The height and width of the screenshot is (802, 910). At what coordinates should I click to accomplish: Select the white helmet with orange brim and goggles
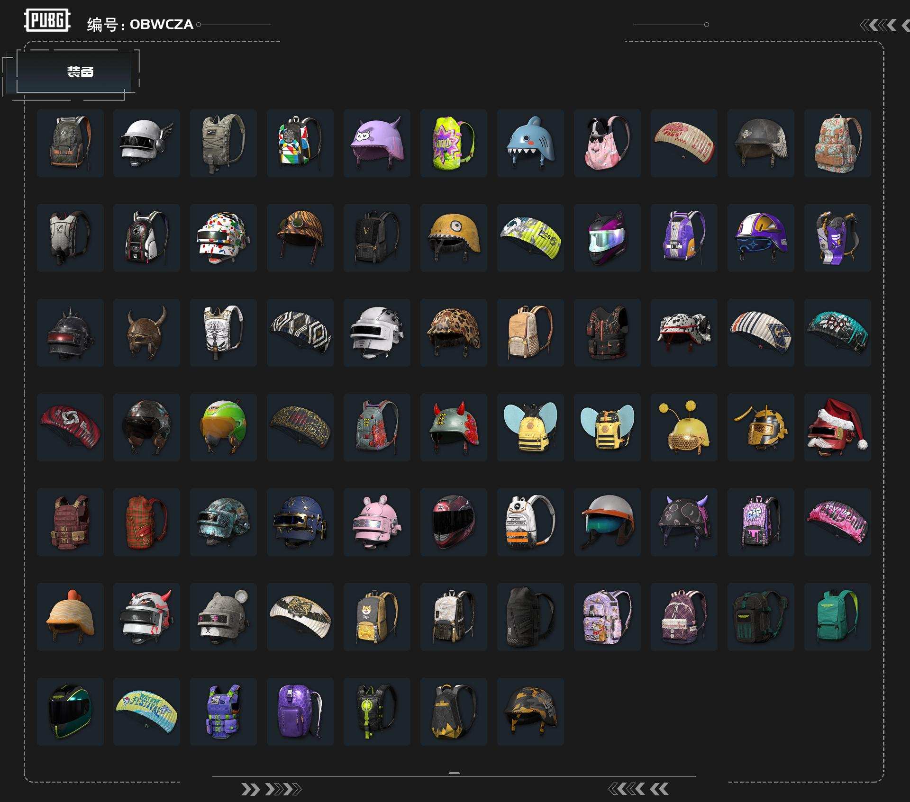coord(607,522)
